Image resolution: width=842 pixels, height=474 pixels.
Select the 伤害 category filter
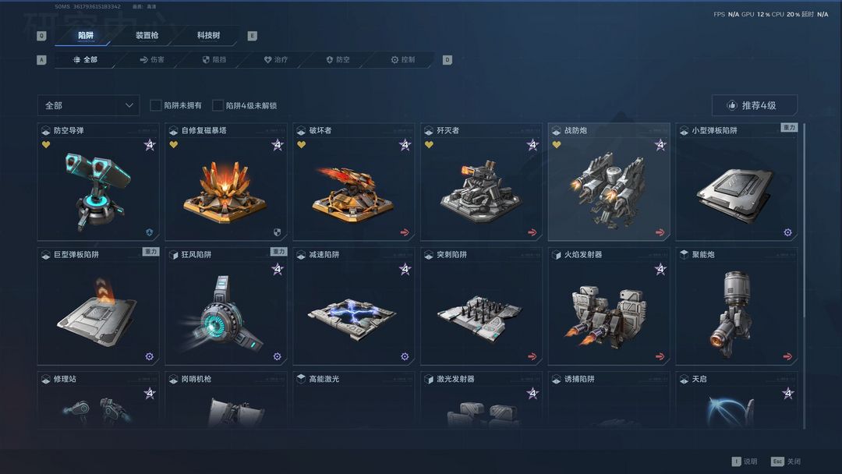(152, 59)
